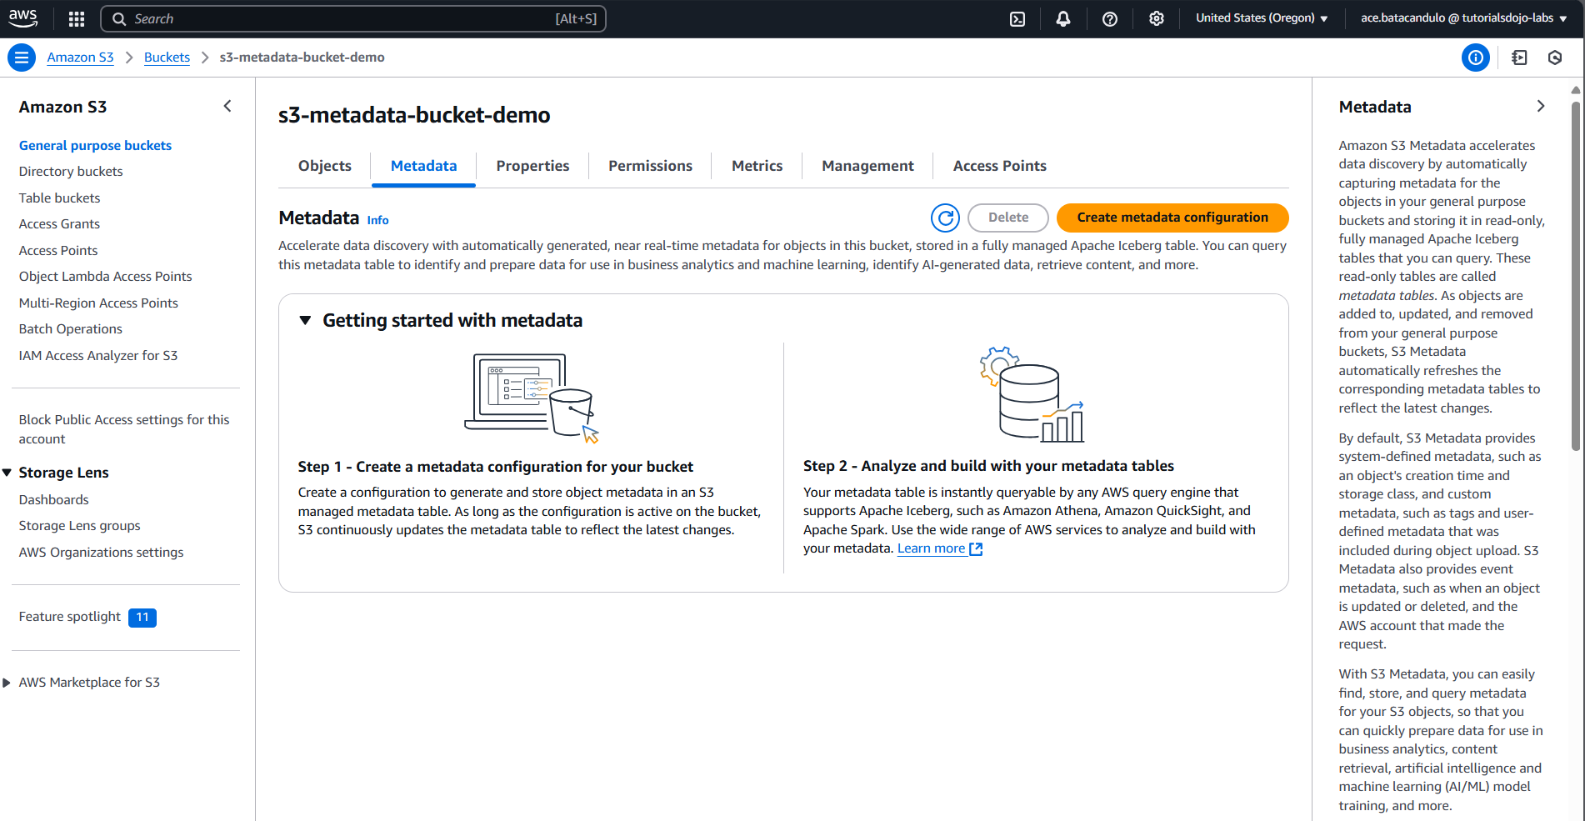Refresh the metadata configuration list
The width and height of the screenshot is (1585, 821).
945,218
